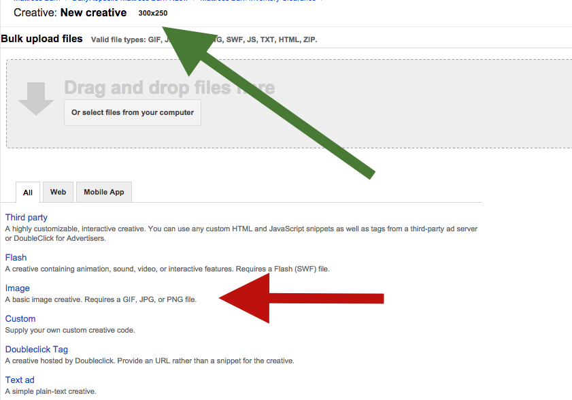
Task: Choose the Text ad creative type
Action: (x=20, y=380)
